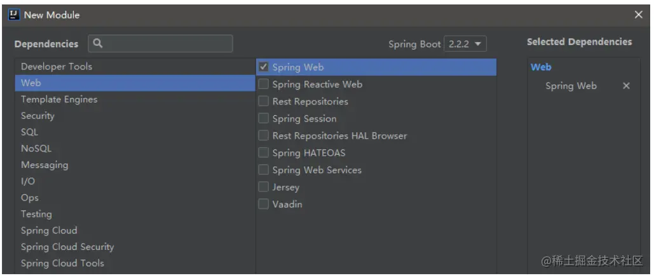The width and height of the screenshot is (654, 278).
Task: Open the Spring Boot version dropdown
Action: click(x=465, y=44)
